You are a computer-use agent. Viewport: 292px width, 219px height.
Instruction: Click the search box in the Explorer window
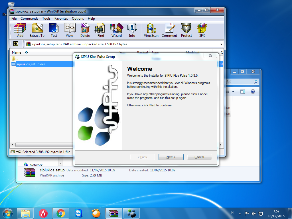[x=242, y=82]
